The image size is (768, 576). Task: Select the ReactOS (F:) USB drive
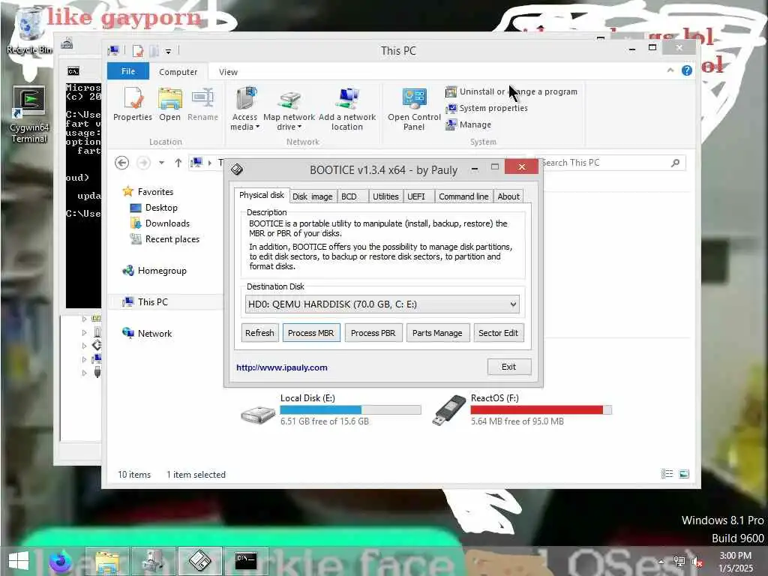coord(520,410)
